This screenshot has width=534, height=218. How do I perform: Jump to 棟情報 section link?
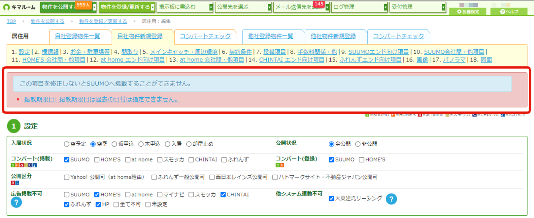tap(50, 52)
